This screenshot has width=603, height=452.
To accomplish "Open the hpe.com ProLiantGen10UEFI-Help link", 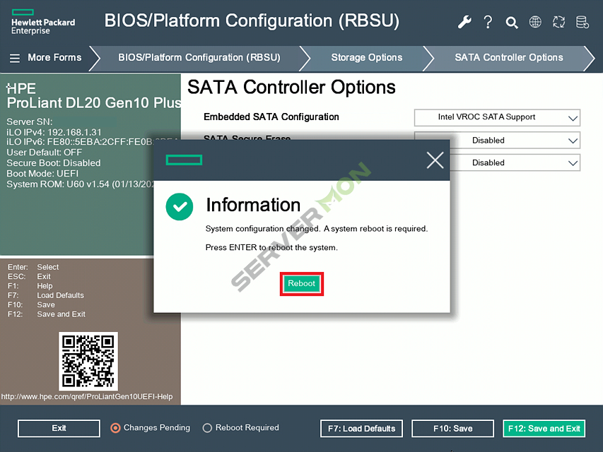I will point(87,397).
